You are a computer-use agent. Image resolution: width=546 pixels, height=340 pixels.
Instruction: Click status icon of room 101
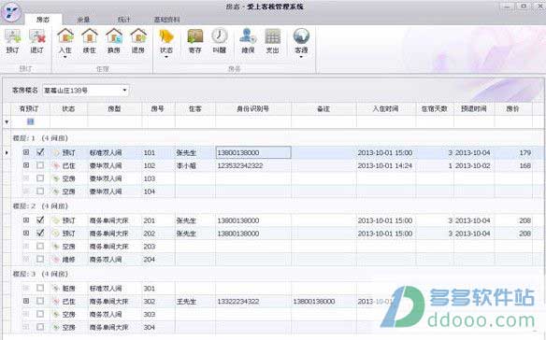tap(56, 152)
